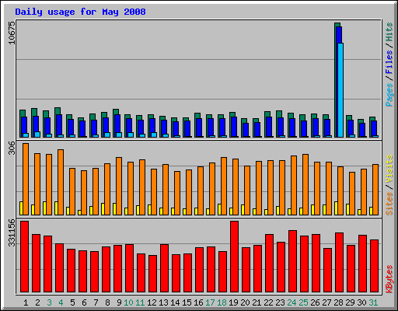Click day 14 on the date axis
The width and height of the screenshot is (398, 311).
(175, 302)
